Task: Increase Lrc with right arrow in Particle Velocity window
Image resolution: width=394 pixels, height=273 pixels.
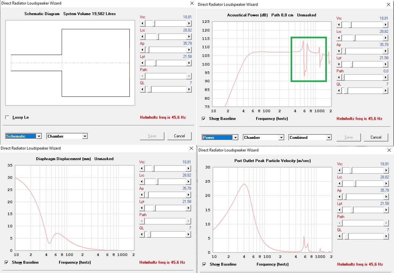Action: point(386,184)
